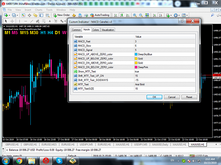
Task: Open the File menu
Action: (x=10, y=10)
